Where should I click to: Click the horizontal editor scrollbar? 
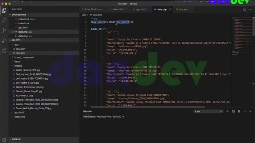pyautogui.click(x=148, y=107)
